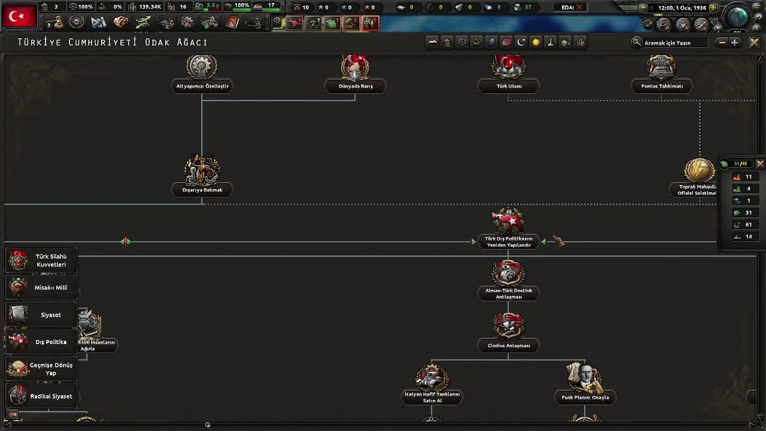Toggle the crescent and star focus filter
This screenshot has width=766, height=431.
[521, 42]
